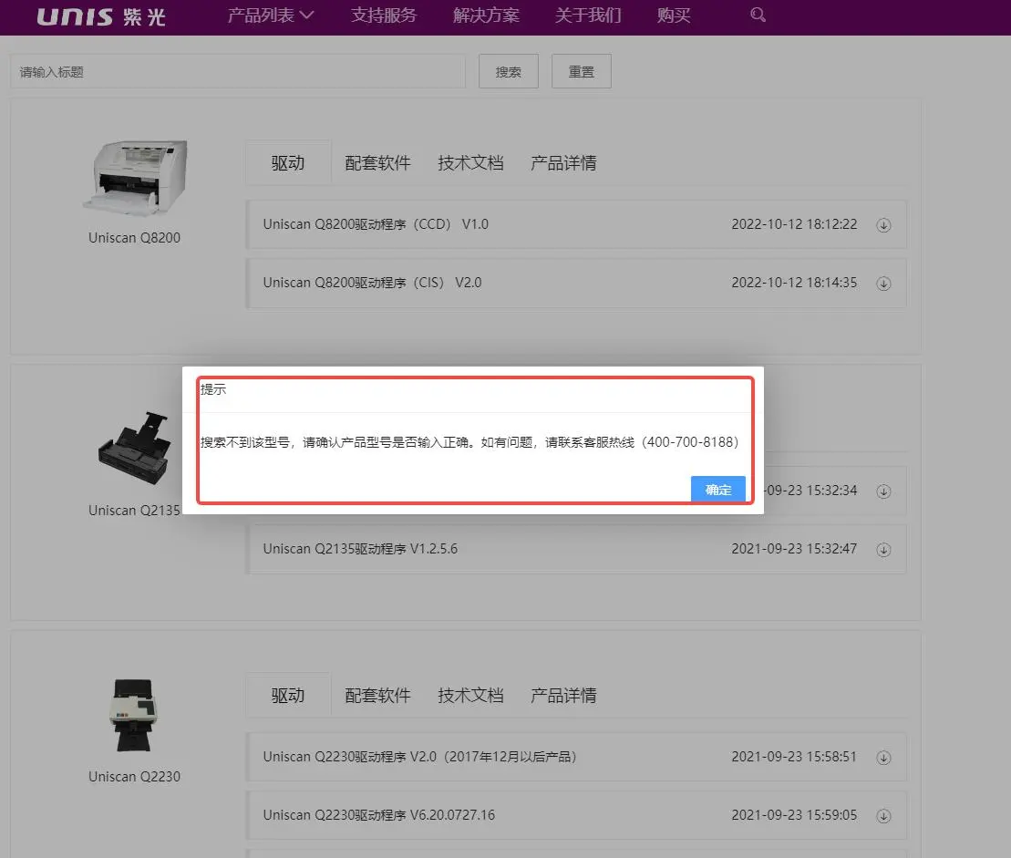
Task: Open 技术文档 tab for Q2230
Action: pos(470,696)
